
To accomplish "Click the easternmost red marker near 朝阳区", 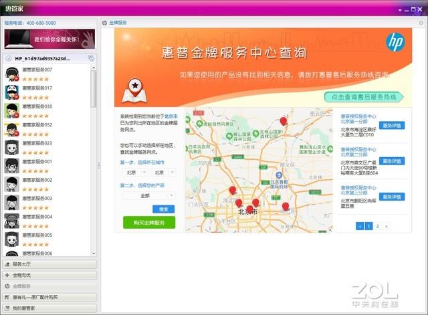I will (x=286, y=207).
